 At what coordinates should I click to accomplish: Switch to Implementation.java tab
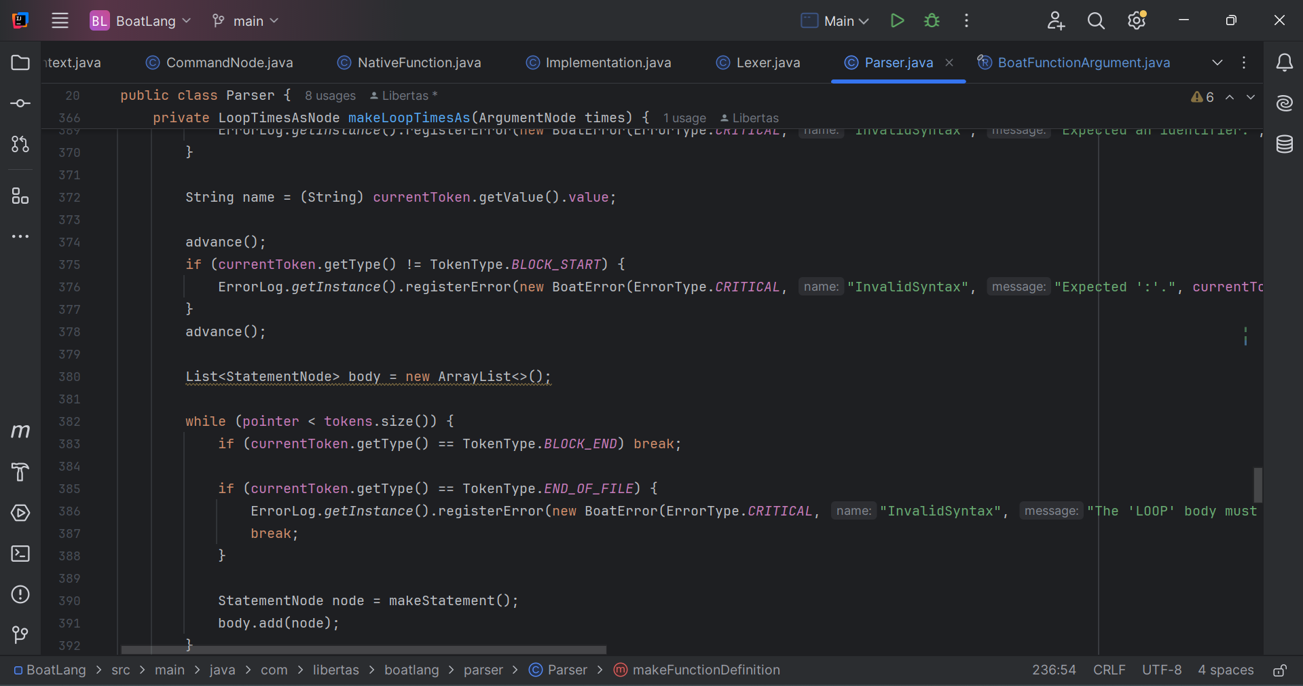click(598, 62)
